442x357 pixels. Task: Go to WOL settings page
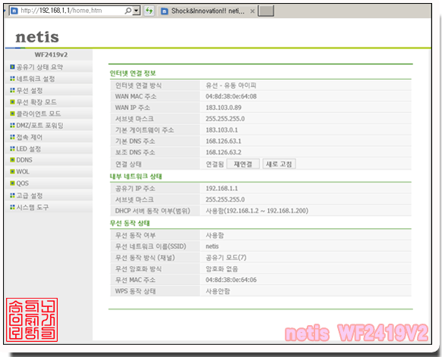23,171
